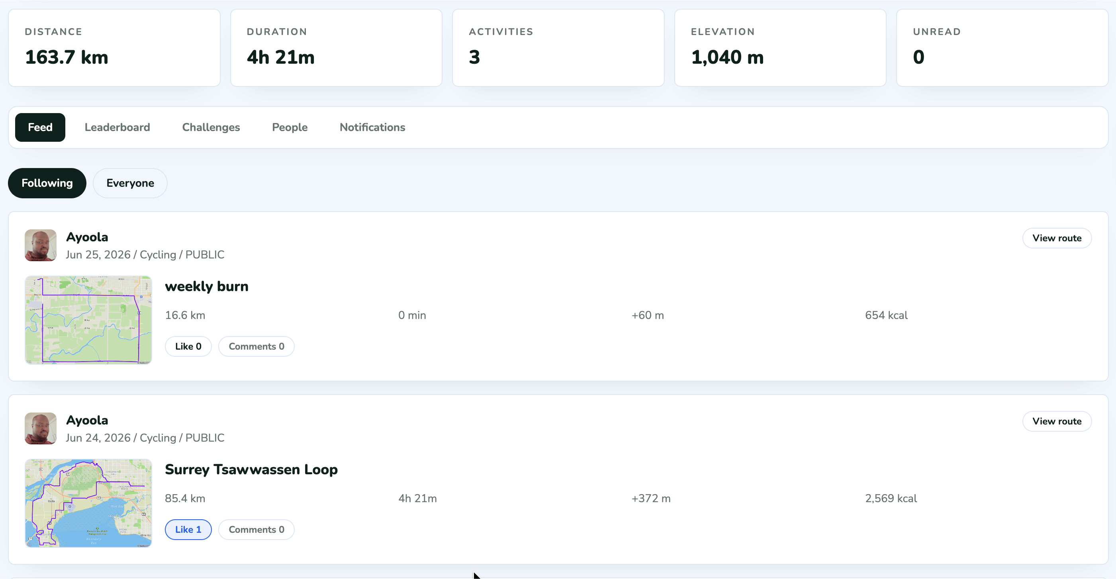1116x579 pixels.
Task: Open Ayoola's name on Jun 25 post
Action: (87, 237)
